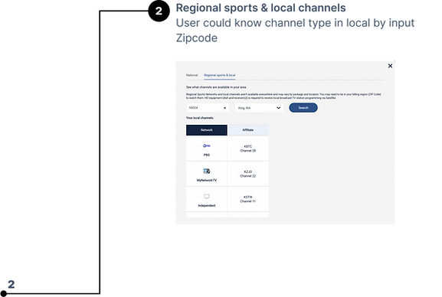The width and height of the screenshot is (442, 297).
Task: Switch to the National tab
Action: point(192,75)
